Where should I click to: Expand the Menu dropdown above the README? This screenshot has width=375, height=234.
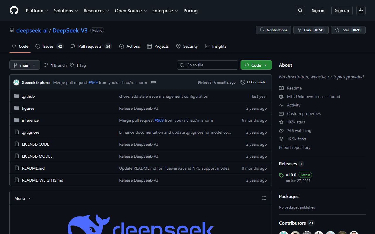point(22,198)
